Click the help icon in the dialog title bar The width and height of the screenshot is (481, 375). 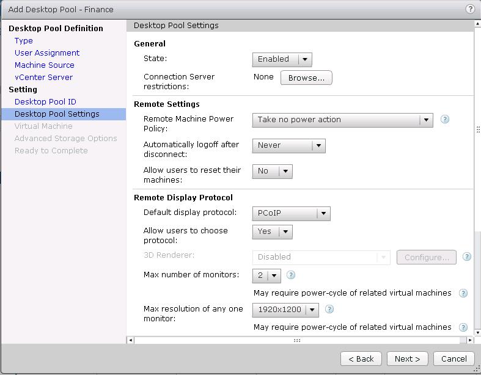point(470,9)
